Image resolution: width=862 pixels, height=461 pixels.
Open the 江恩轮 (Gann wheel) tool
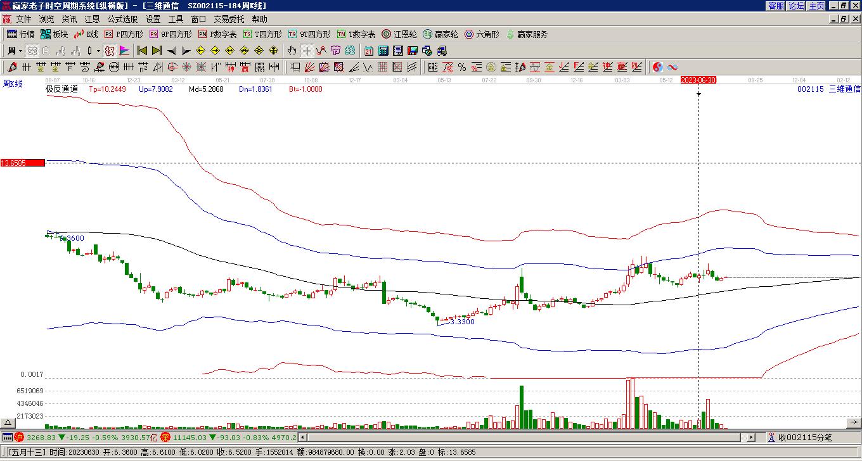(399, 34)
